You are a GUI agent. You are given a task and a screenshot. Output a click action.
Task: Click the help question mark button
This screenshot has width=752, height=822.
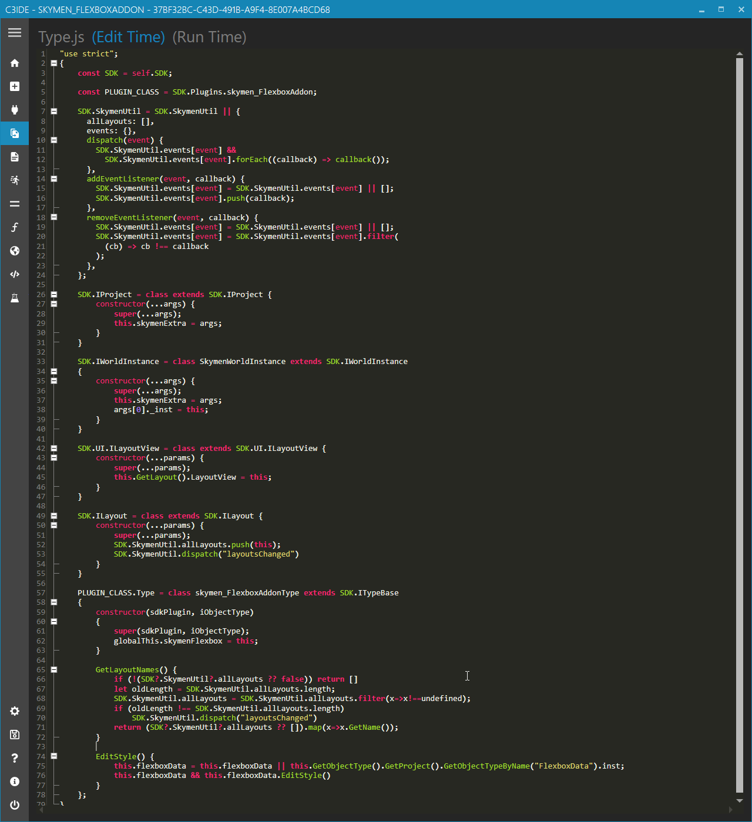pyautogui.click(x=15, y=758)
